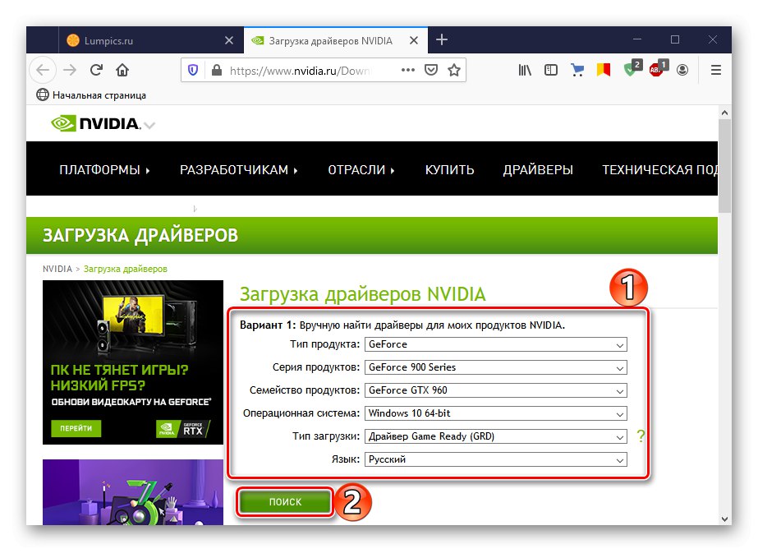Viewport: 758px width, 558px height.
Task: Open the Тип загрузки dropdown
Action: pos(495,436)
